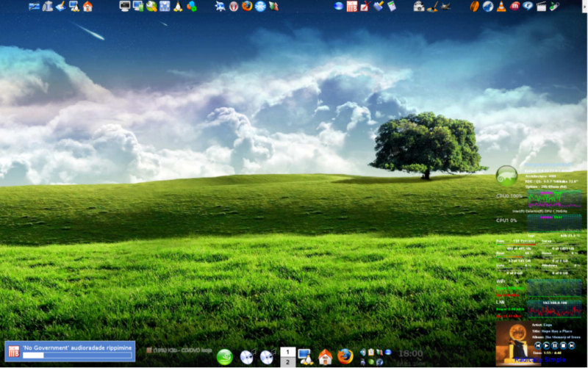Launch Firefox from the bottom panel
Viewport: 588px width, 368px height.
[x=345, y=356]
